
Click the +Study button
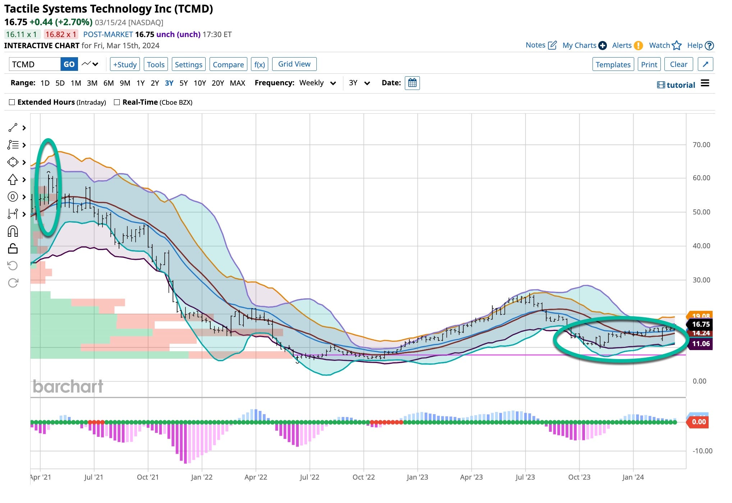(x=125, y=64)
